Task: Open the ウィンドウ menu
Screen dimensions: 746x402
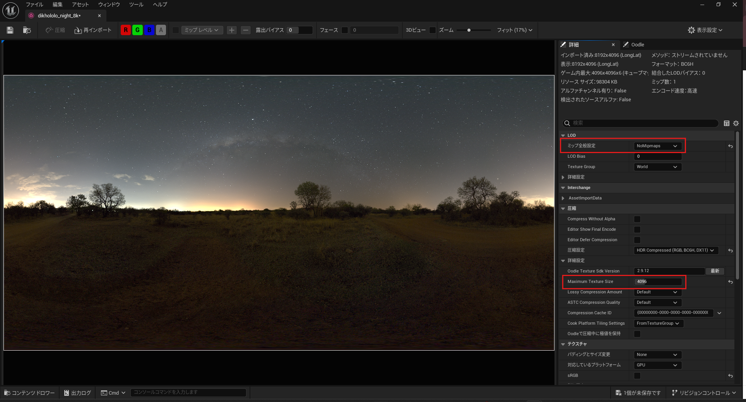Action: (109, 5)
